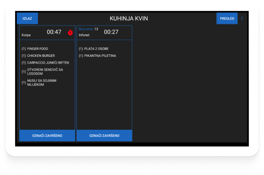Viewport: 264px width, 175px height.
Task: Tap the PLATA 2 OSOBE item
Action: [94, 49]
